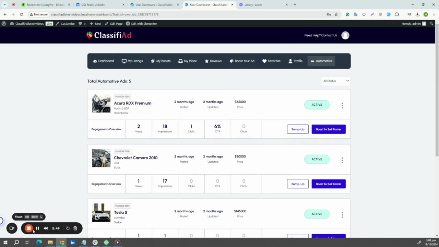Viewport: 439px width, 247px height.
Task: Click the Acura RDX Premium thumbnail image
Action: click(x=101, y=103)
